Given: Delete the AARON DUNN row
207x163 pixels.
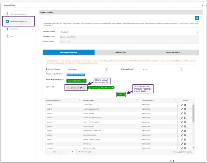Looking at the screenshot, I should coord(185,105).
